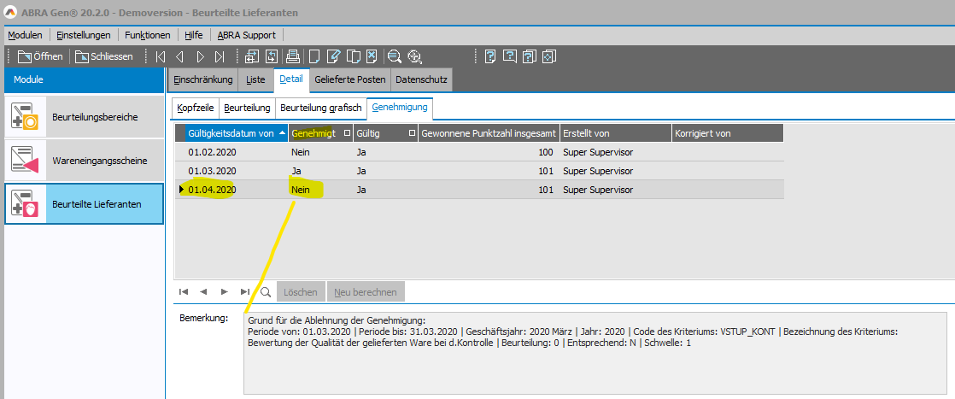Open the Funktionen menu

(148, 35)
